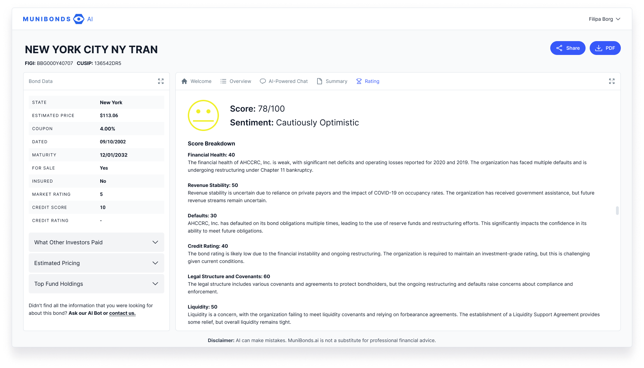Screen dimensions: 644x368
Task: Switch to the Overview tab
Action: [x=236, y=81]
